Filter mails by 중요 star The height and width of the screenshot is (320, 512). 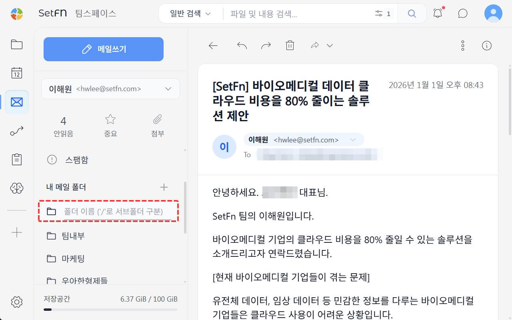click(110, 126)
